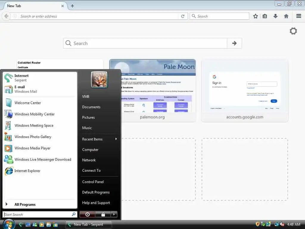
Task: Open Pictures folder from Start menu
Action: (99, 117)
